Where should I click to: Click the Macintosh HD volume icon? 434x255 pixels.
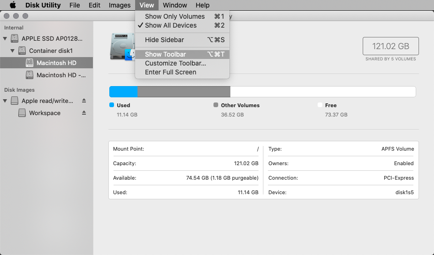30,63
